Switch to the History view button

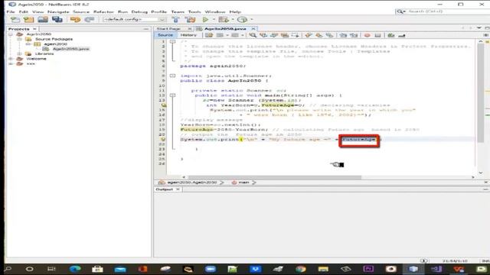tap(188, 35)
